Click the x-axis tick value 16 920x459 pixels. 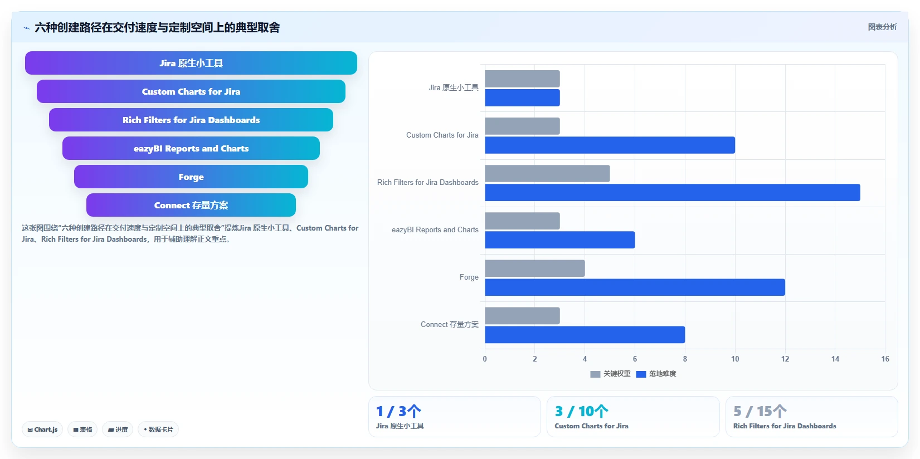885,359
